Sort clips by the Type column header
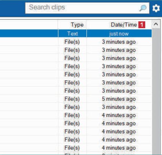 (x=72, y=25)
